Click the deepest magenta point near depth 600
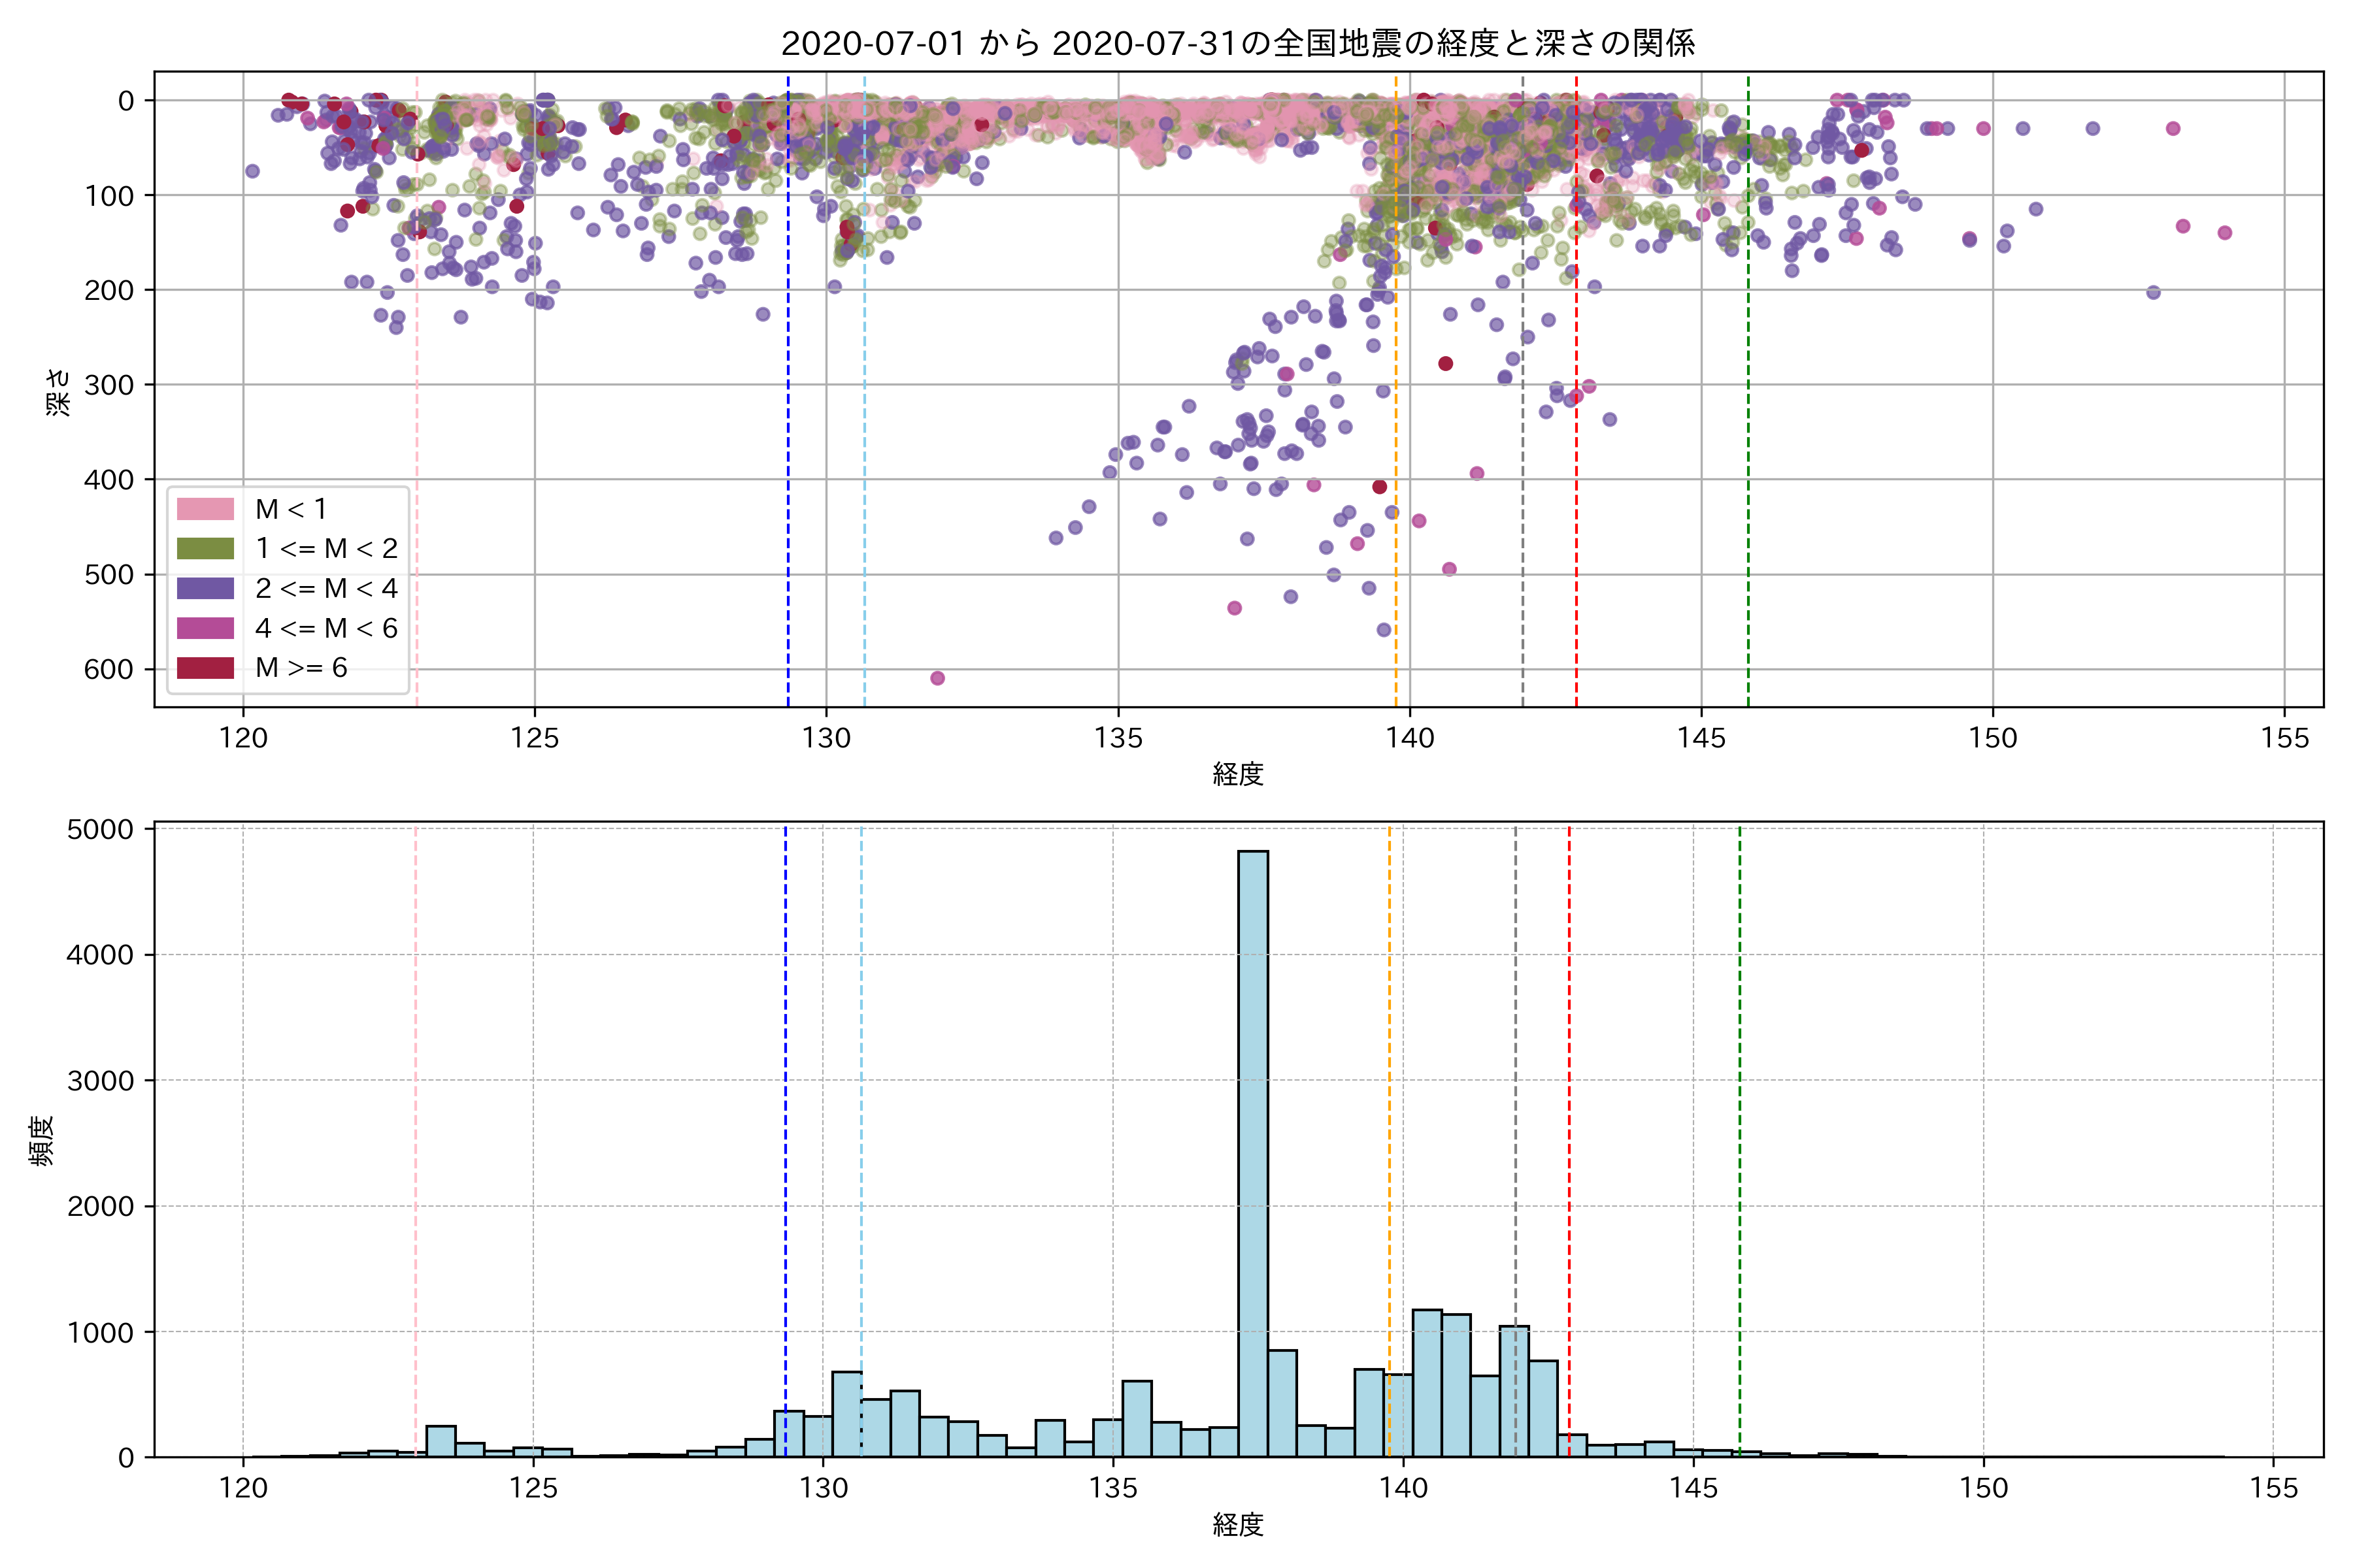This screenshot has width=2353, height=1568. tap(937, 678)
